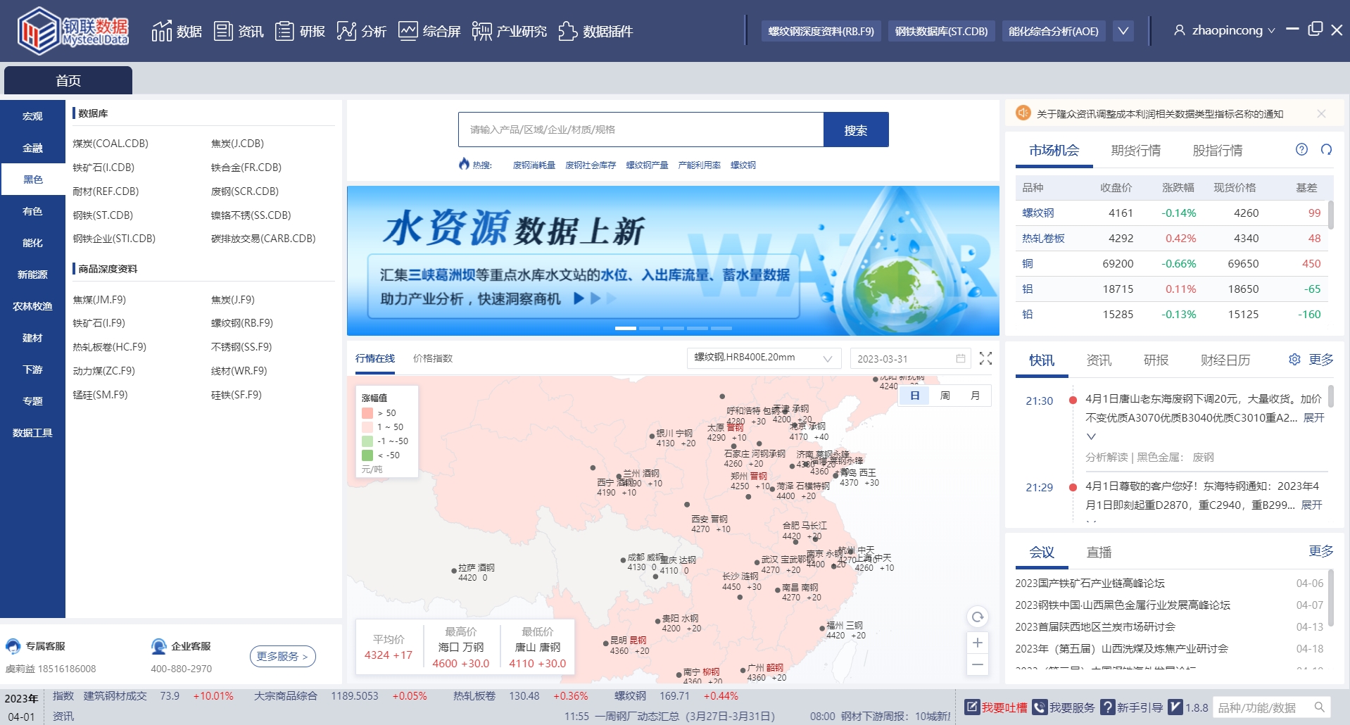Open the 综合屏 dashboard icon
Viewport: 1350px width, 725px height.
coord(408,31)
